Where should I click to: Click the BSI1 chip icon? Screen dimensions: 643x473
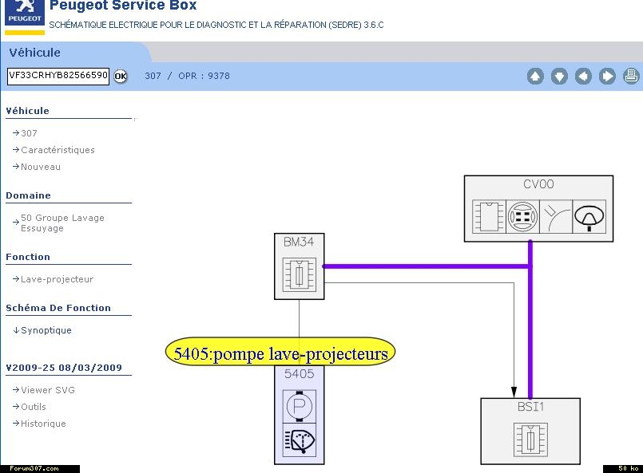point(530,439)
